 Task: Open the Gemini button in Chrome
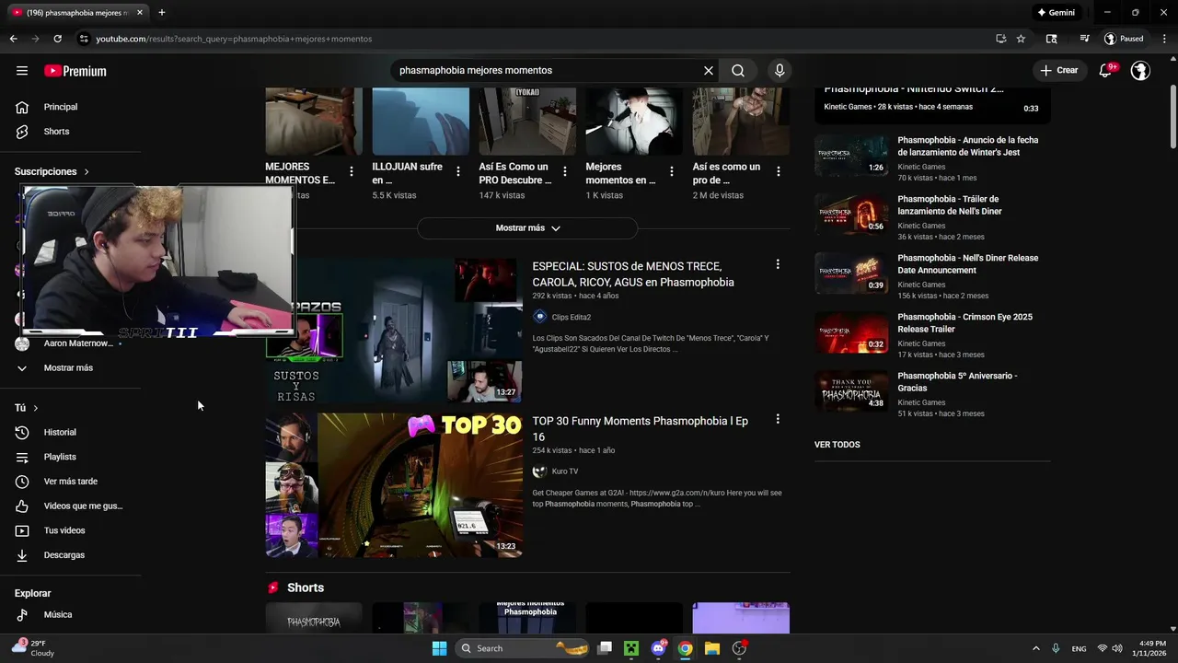coord(1056,13)
